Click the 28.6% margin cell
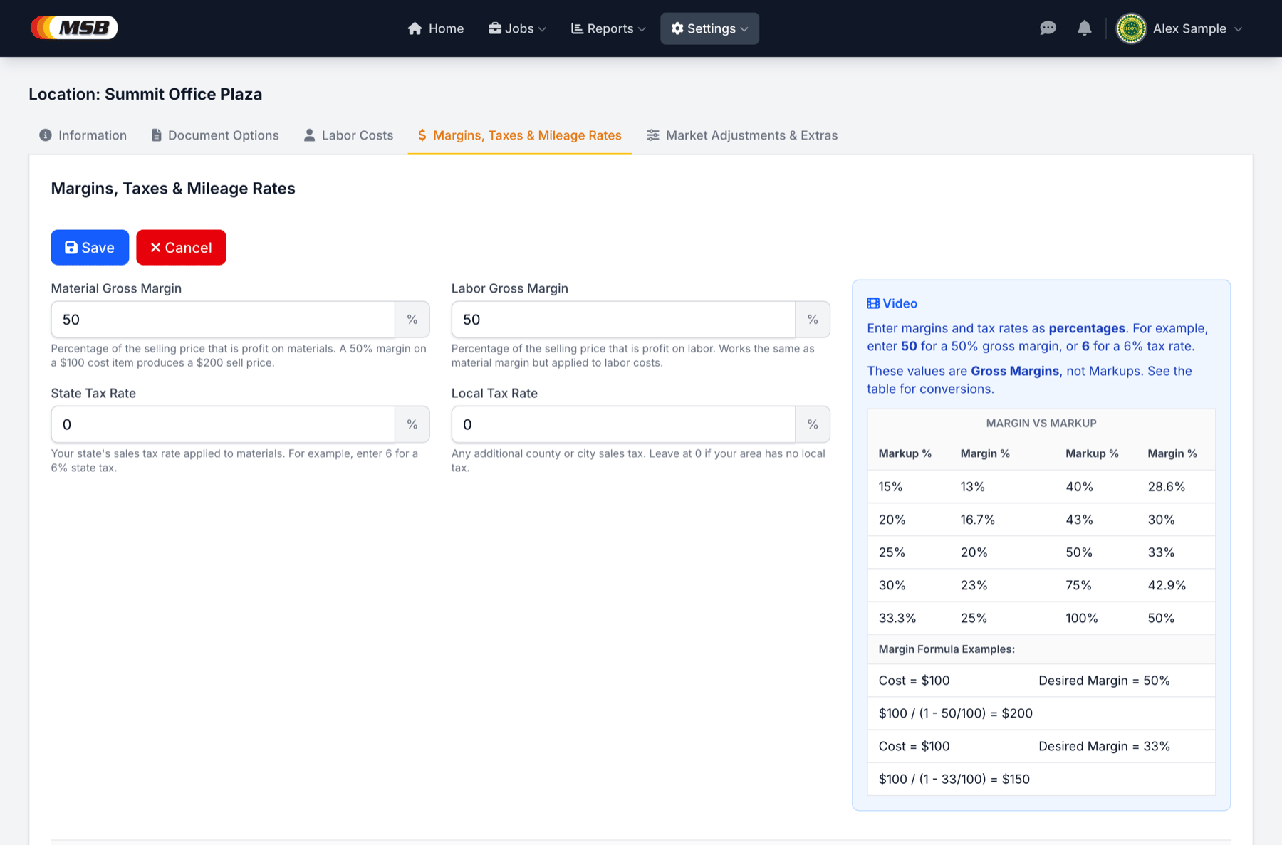 tap(1167, 487)
